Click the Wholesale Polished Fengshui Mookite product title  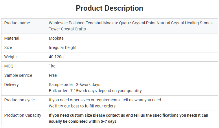click(x=130, y=26)
